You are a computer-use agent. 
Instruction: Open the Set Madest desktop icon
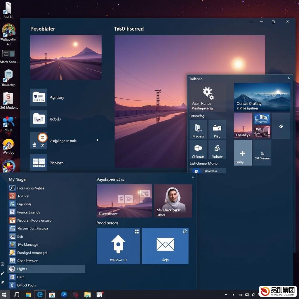pos(8,100)
